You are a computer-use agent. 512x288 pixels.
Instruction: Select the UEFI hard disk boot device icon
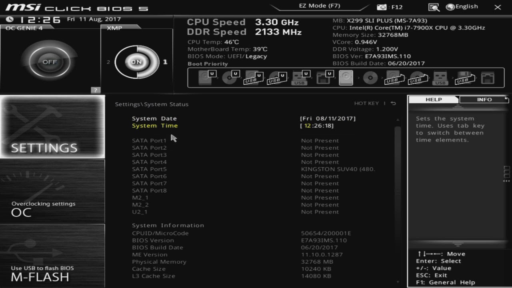point(206,78)
